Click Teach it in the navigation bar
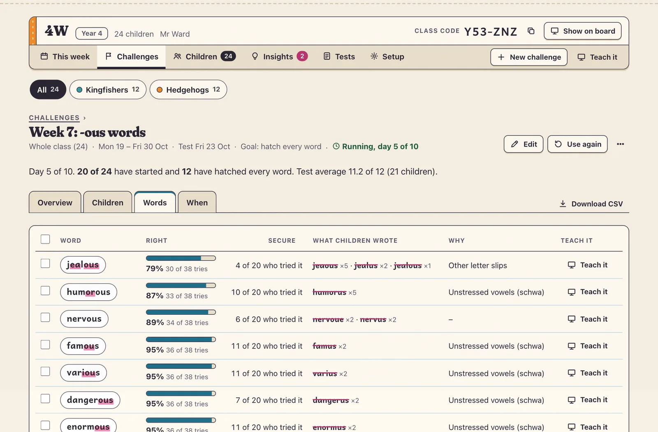Image resolution: width=658 pixels, height=432 pixels. (x=598, y=57)
